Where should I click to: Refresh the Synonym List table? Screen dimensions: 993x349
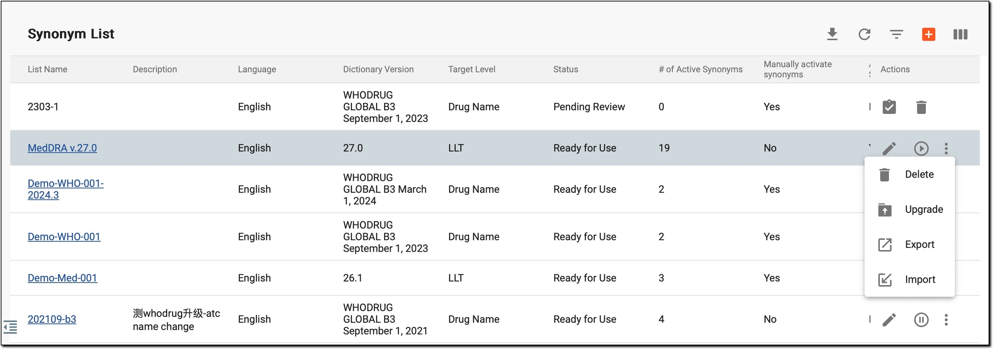click(864, 34)
